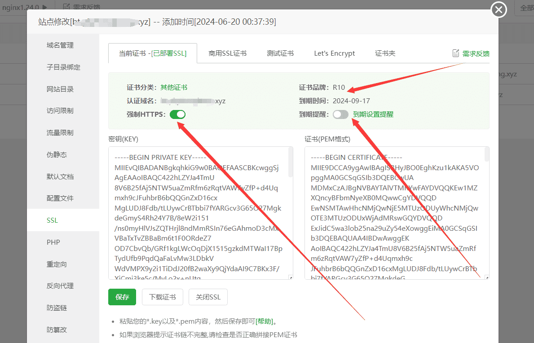
Task: Switch to the 证书夹 tab
Action: (x=385, y=53)
